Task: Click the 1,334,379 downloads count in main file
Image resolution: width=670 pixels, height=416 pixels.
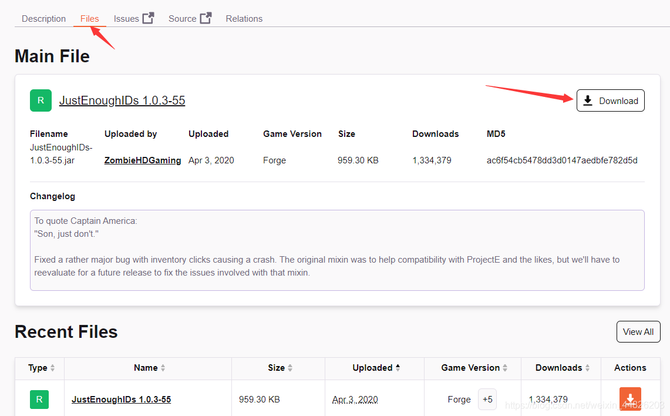Action: [432, 160]
